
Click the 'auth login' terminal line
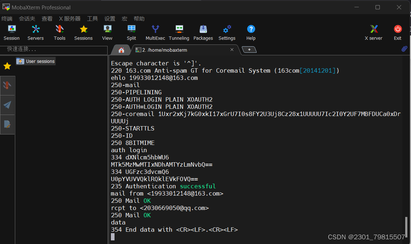129,150
